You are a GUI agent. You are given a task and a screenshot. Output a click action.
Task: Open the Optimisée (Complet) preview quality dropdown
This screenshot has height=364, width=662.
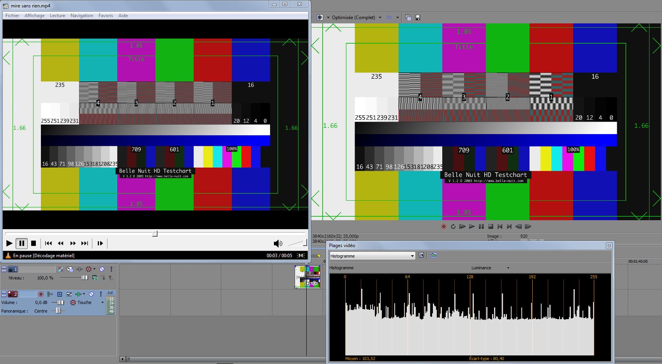click(x=357, y=18)
